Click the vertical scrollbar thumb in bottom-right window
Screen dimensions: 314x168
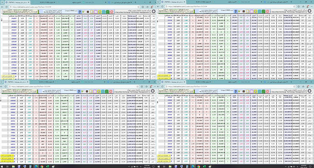pos(157,102)
